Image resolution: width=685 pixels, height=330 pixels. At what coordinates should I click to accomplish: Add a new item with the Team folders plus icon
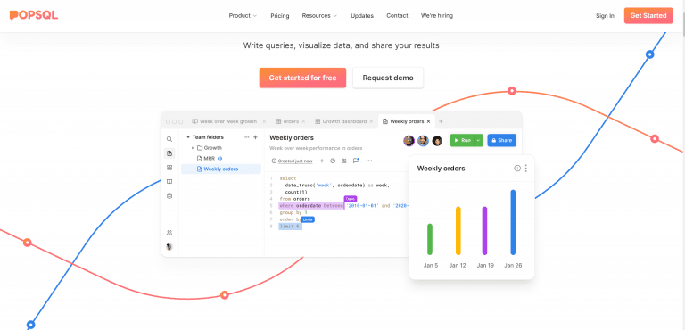coord(256,137)
